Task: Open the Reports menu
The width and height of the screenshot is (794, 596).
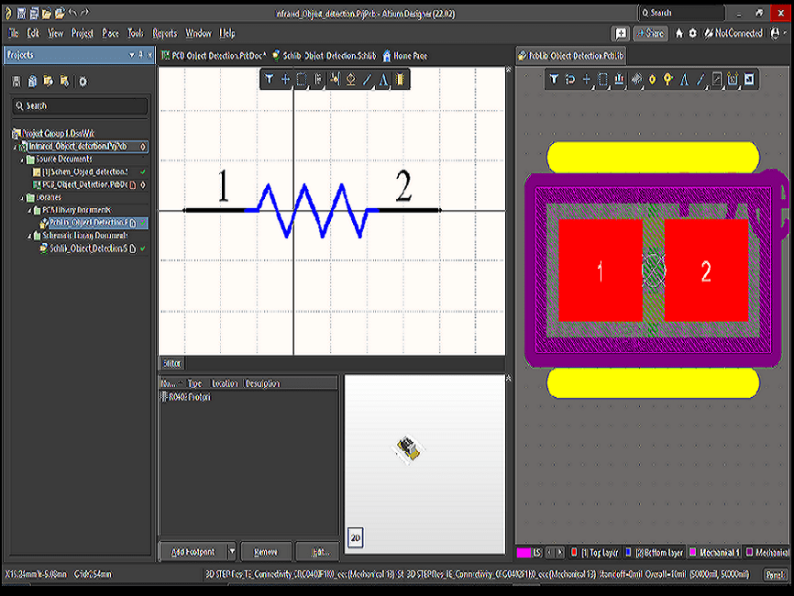Action: (x=164, y=33)
